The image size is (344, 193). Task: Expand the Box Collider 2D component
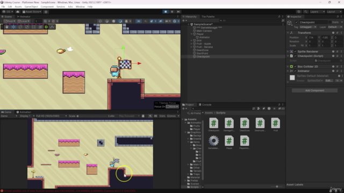pos(288,66)
